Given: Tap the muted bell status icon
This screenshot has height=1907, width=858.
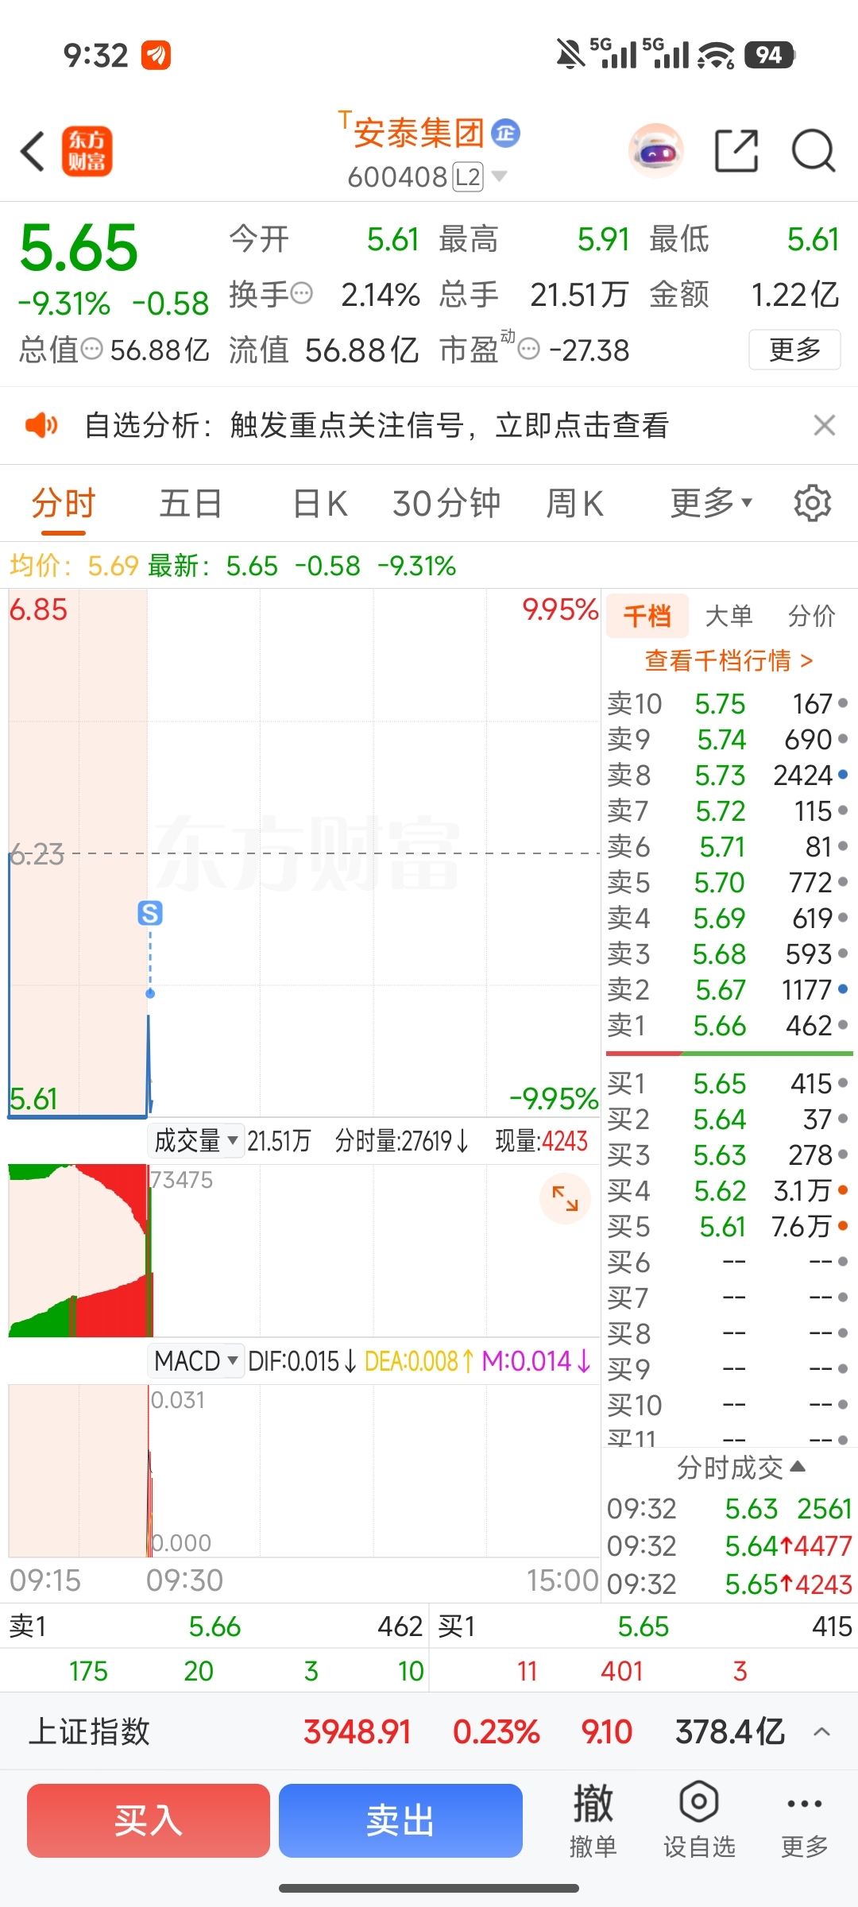Looking at the screenshot, I should pyautogui.click(x=570, y=55).
